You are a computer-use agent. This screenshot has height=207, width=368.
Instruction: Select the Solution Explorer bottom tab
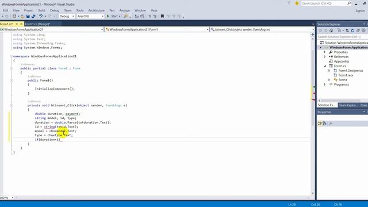(x=327, y=105)
